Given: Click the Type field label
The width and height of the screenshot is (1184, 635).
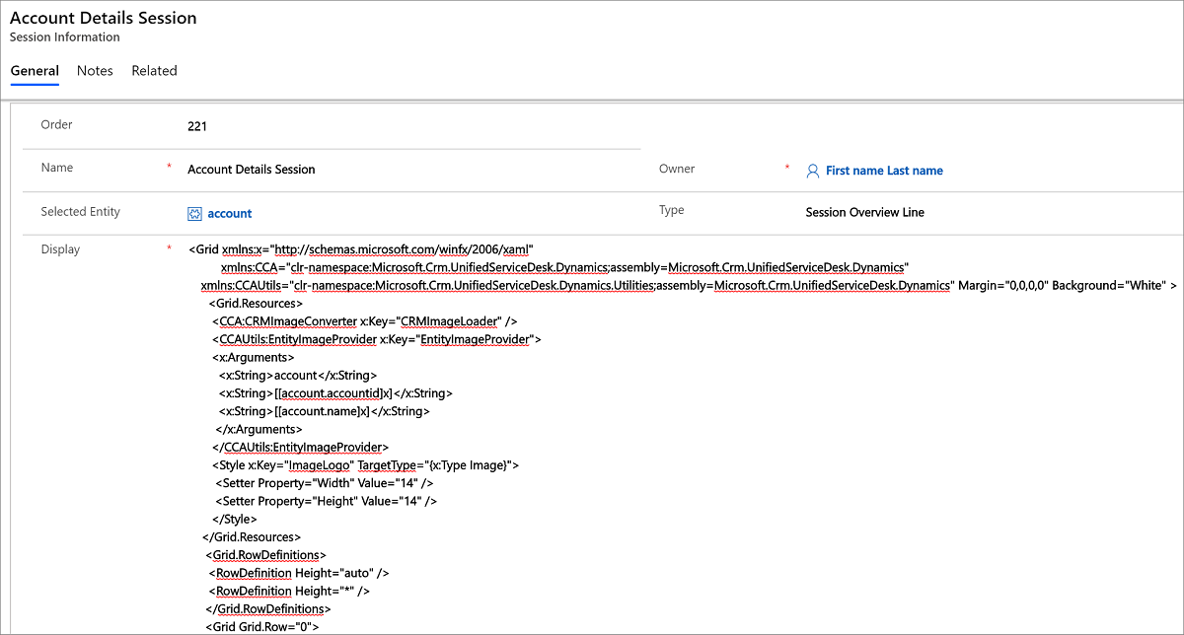Looking at the screenshot, I should click(671, 210).
